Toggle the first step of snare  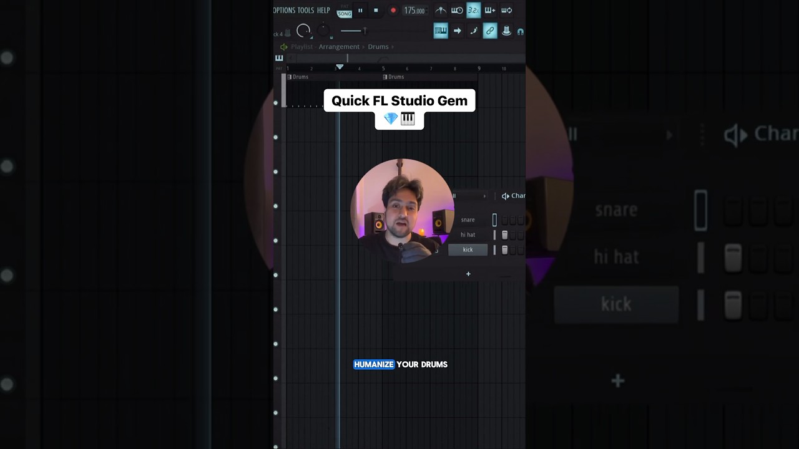coord(505,220)
